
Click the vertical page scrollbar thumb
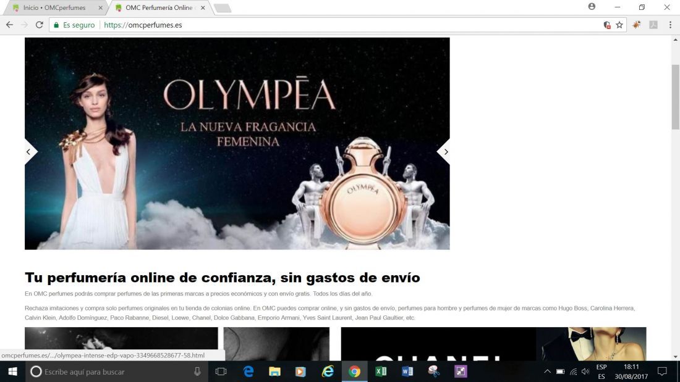(x=675, y=97)
